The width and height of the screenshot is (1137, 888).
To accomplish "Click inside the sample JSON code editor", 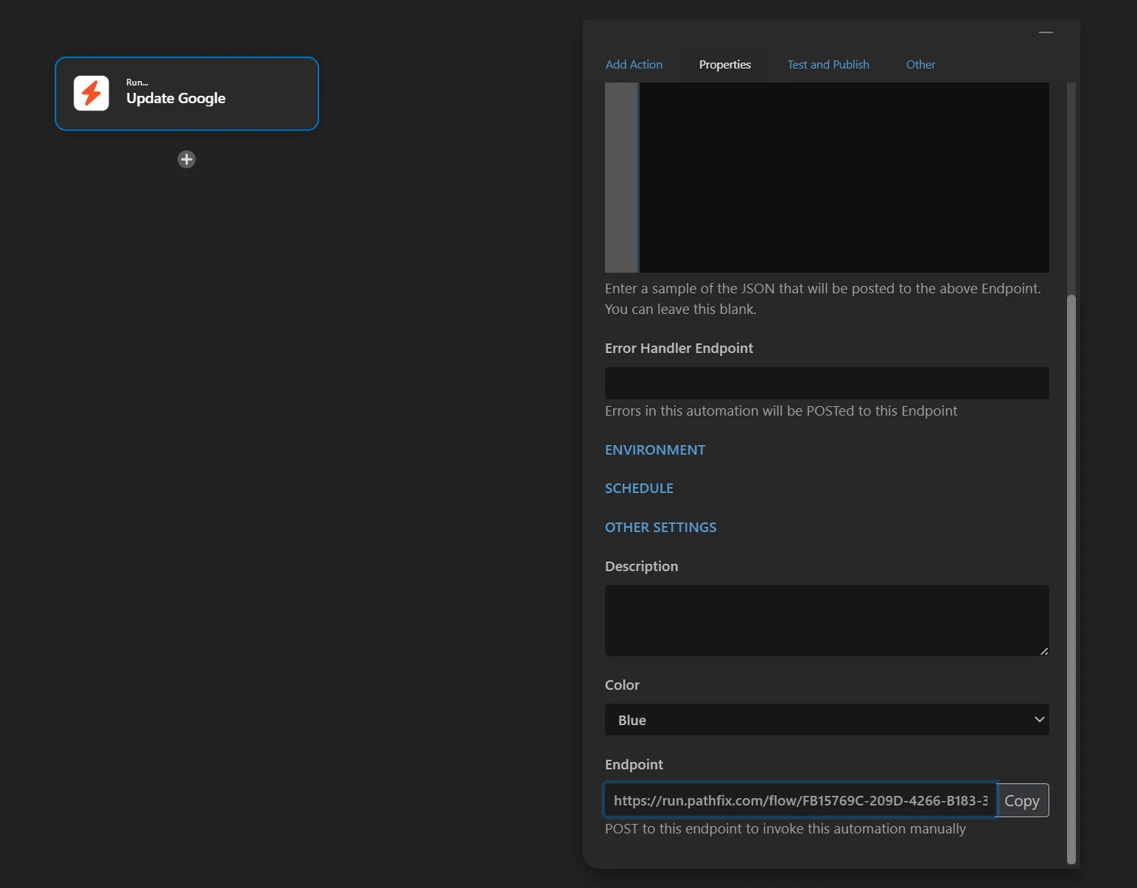I will click(x=844, y=178).
